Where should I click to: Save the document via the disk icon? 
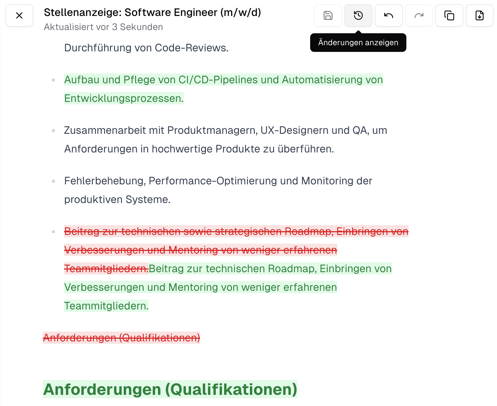click(x=328, y=16)
